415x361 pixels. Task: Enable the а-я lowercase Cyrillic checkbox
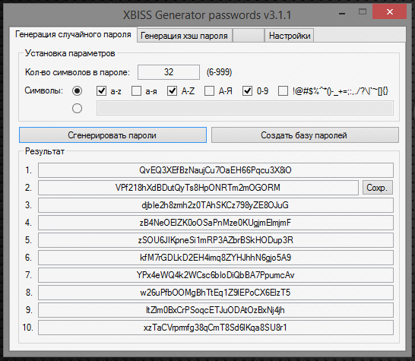coord(136,91)
